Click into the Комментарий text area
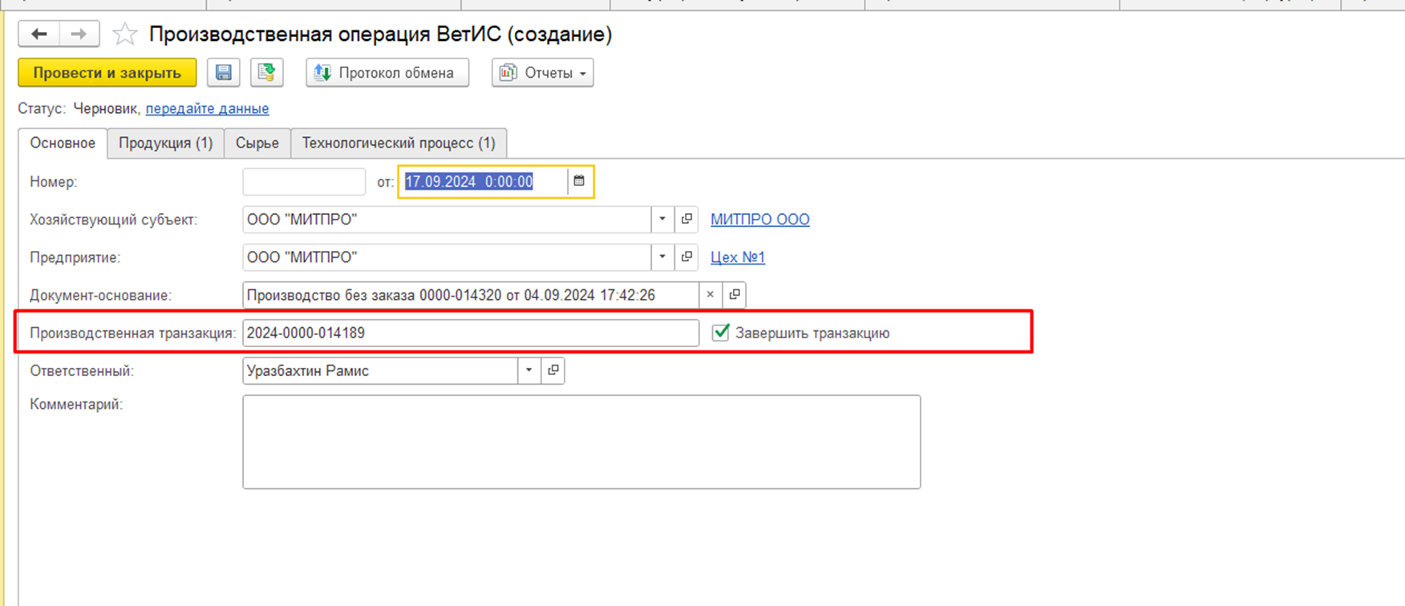1405x606 pixels. click(581, 442)
